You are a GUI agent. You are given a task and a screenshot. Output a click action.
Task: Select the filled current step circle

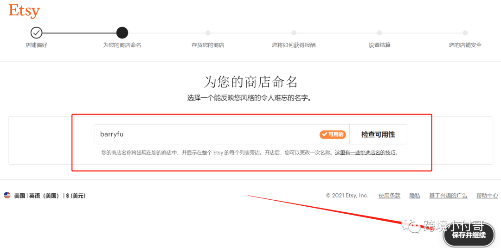(x=122, y=32)
